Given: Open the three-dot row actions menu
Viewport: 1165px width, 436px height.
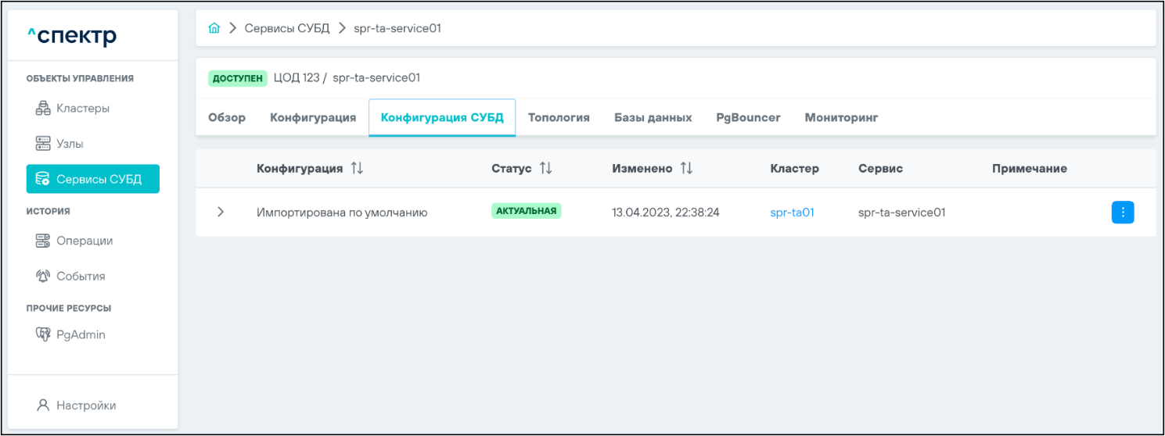Looking at the screenshot, I should 1122,213.
